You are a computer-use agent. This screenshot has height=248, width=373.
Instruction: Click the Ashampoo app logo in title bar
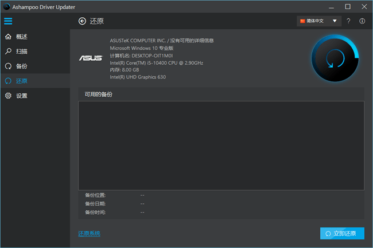coord(6,6)
